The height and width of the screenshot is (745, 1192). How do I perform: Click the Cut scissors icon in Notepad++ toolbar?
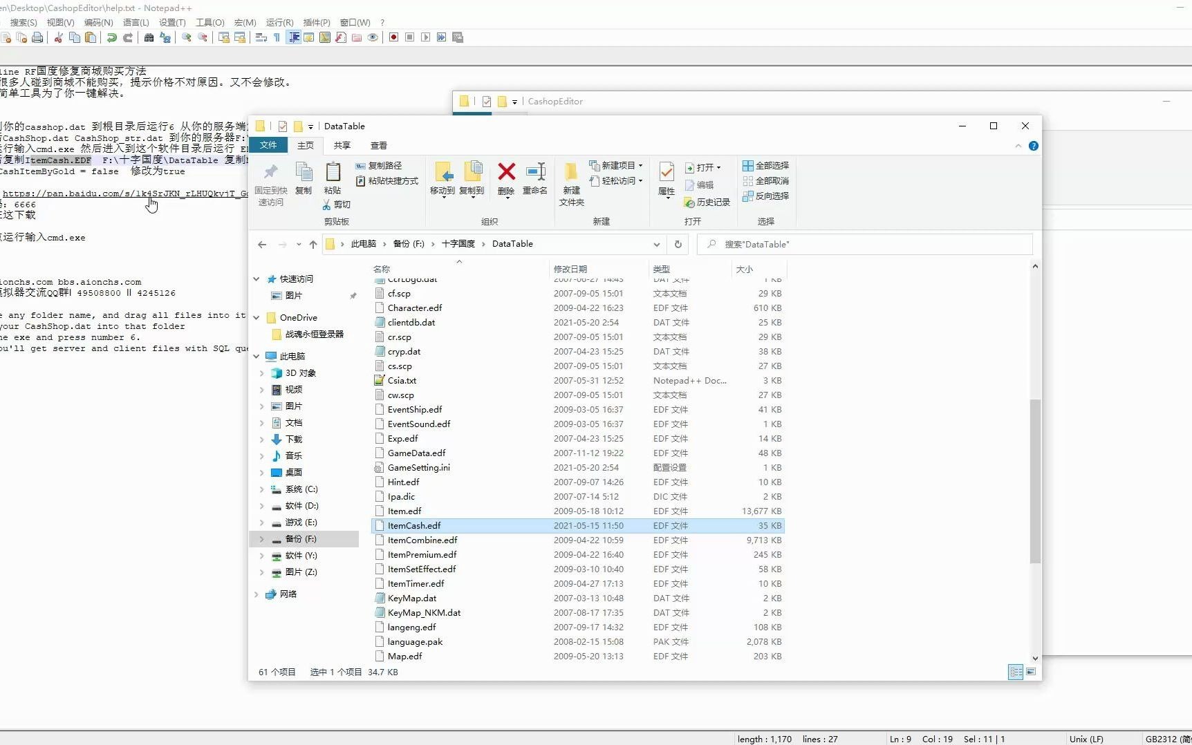[x=59, y=37]
